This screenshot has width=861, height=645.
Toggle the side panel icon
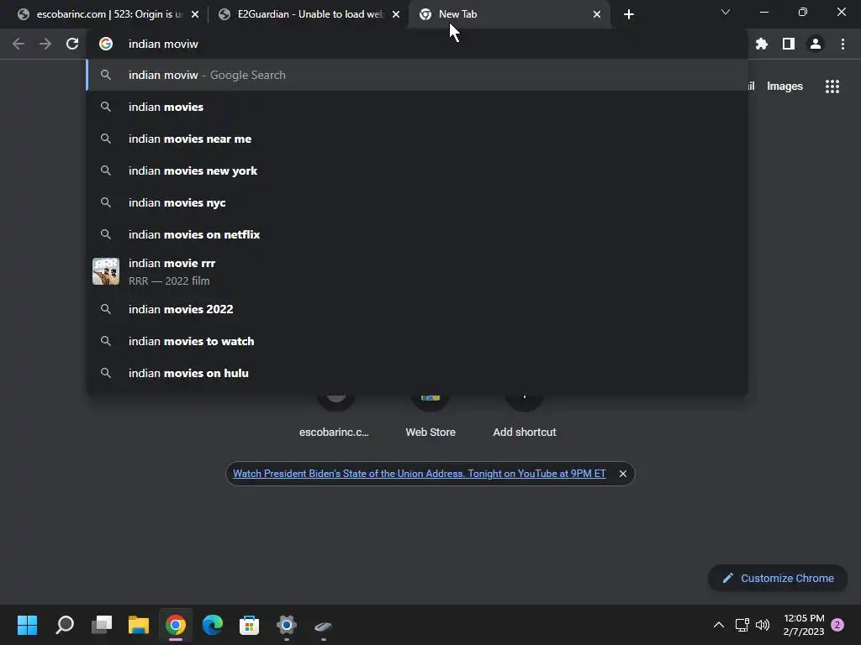tap(789, 44)
